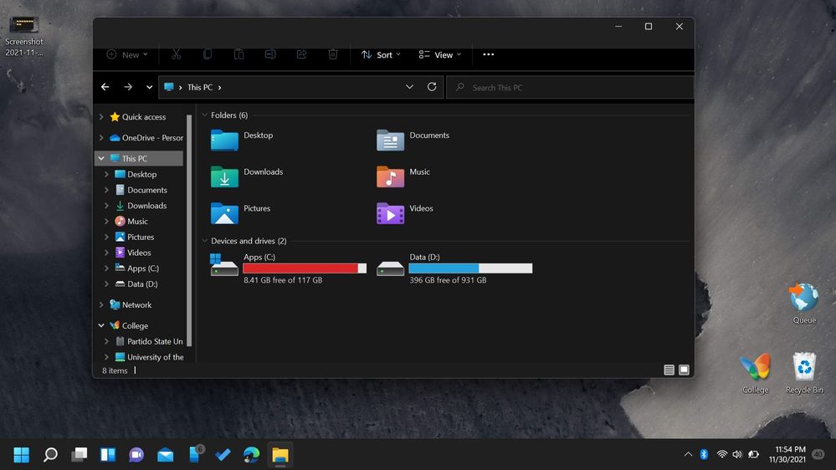Click the Paste clipboard icon in toolbar
The height and width of the screenshot is (470, 836).
238,54
